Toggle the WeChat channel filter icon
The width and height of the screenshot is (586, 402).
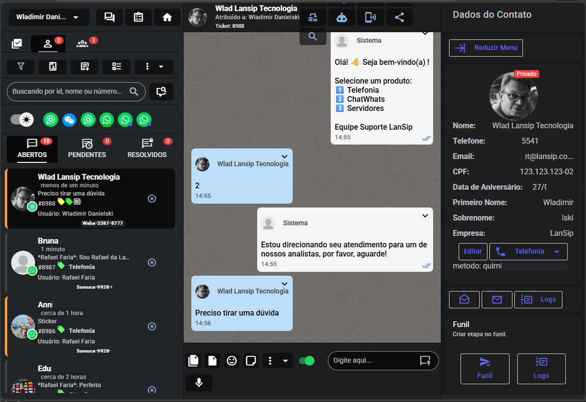(x=69, y=120)
